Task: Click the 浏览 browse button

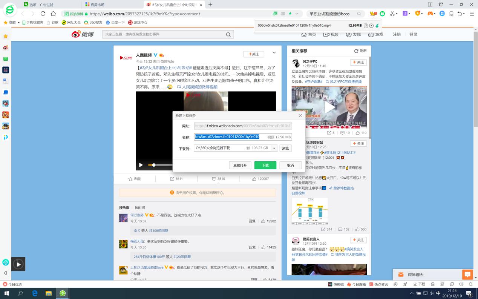Action: [x=285, y=148]
